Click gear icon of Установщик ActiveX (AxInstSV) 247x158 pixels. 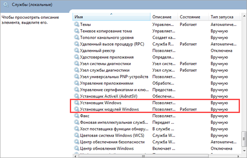(x=77, y=96)
